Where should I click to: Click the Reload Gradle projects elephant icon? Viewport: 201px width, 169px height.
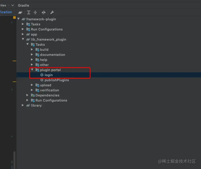20,12
